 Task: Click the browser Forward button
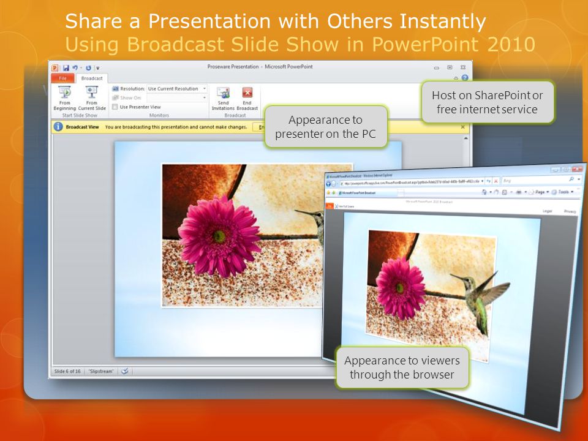(333, 184)
